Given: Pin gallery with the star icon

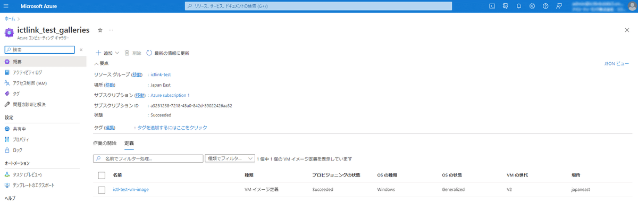Looking at the screenshot, I should pos(100,30).
